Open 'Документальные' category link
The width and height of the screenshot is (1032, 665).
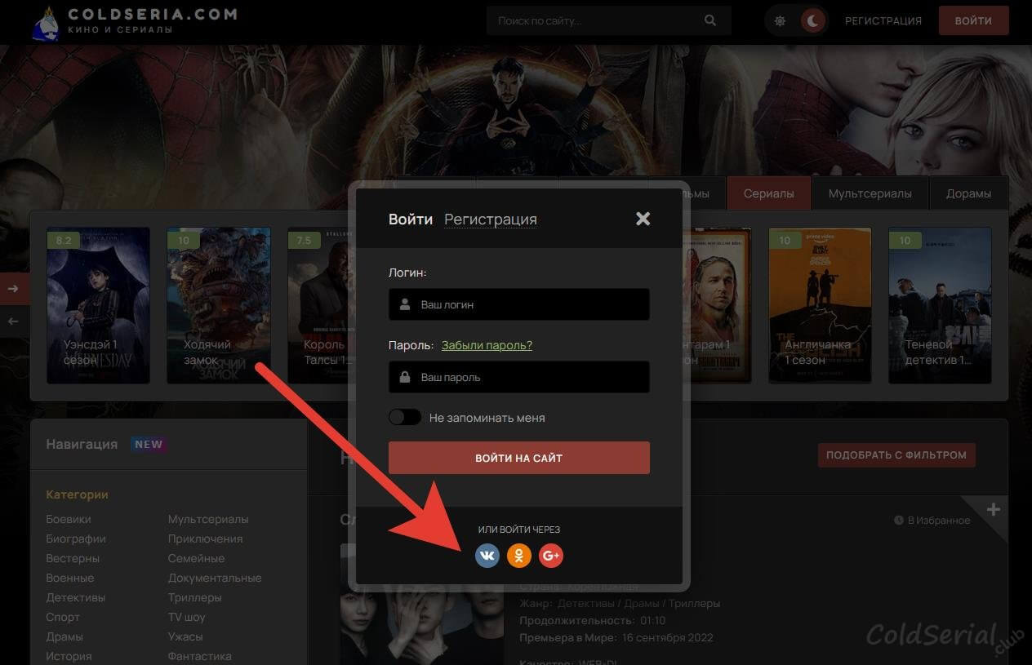coord(215,578)
